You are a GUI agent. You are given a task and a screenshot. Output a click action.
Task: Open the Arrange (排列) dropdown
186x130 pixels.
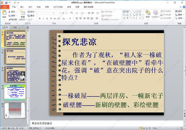pos(148,15)
